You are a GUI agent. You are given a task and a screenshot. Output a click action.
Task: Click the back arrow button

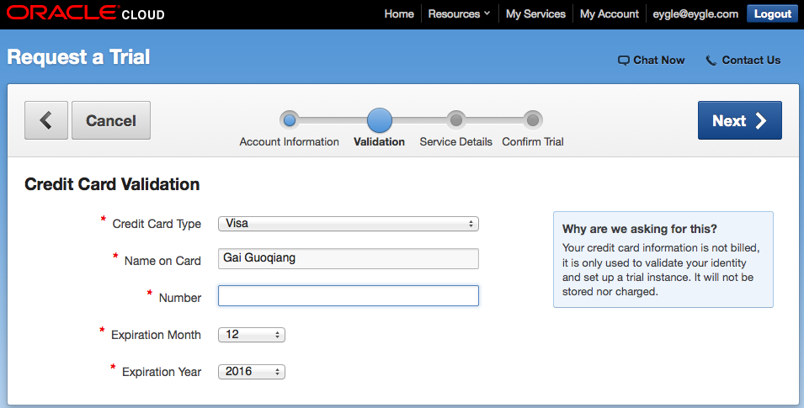[46, 120]
